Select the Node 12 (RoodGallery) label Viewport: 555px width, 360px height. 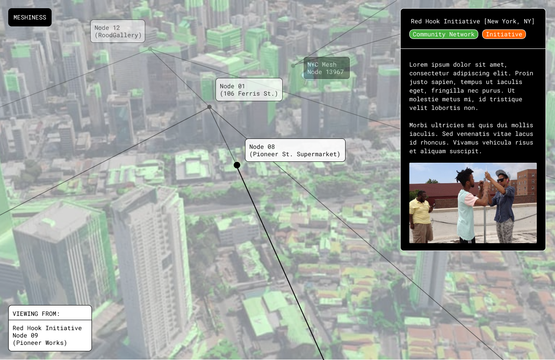pos(118,31)
